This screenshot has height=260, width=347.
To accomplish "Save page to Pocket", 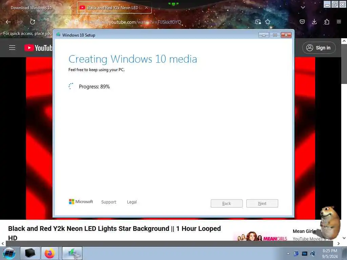I will tap(302, 22).
